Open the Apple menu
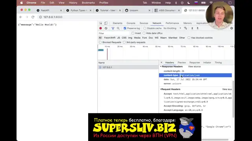252x141 pixels. pyautogui.click(x=22, y=3)
